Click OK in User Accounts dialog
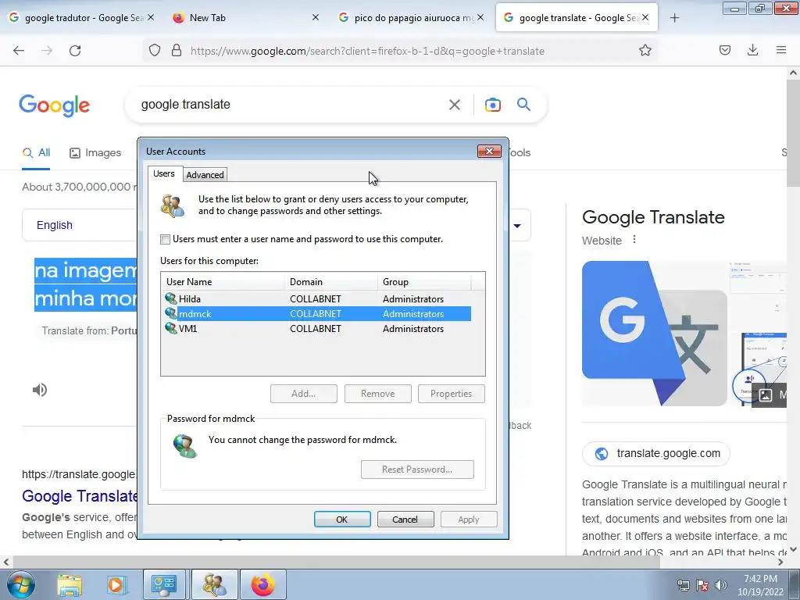Screen dimensions: 800x600 [342, 520]
